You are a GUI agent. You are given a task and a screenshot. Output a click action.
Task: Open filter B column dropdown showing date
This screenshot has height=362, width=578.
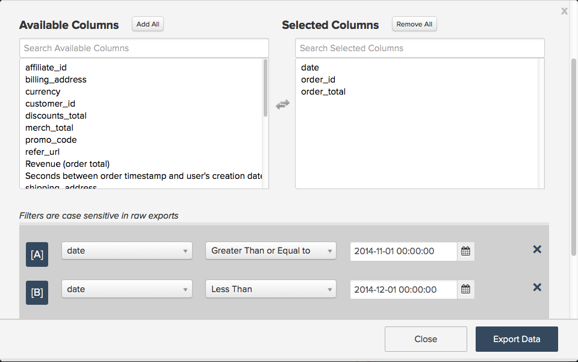click(x=127, y=290)
